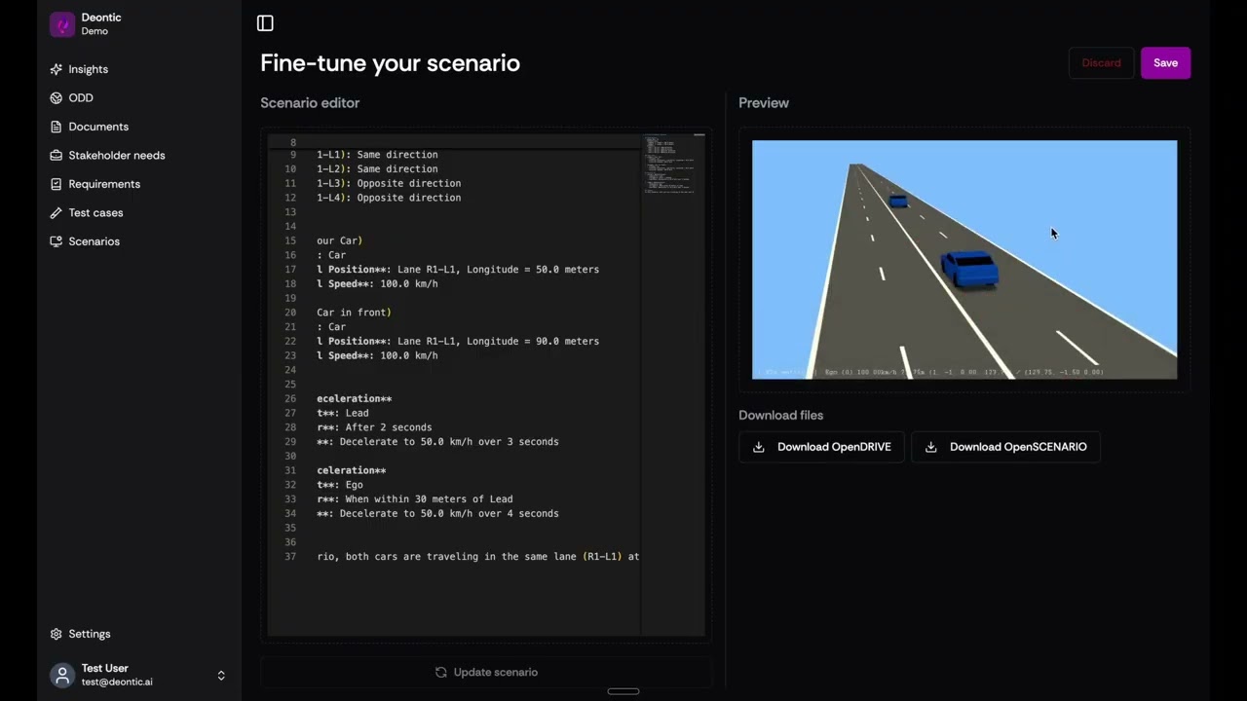Click the test@deontic.ai email text
The width and height of the screenshot is (1247, 701).
pos(117,683)
